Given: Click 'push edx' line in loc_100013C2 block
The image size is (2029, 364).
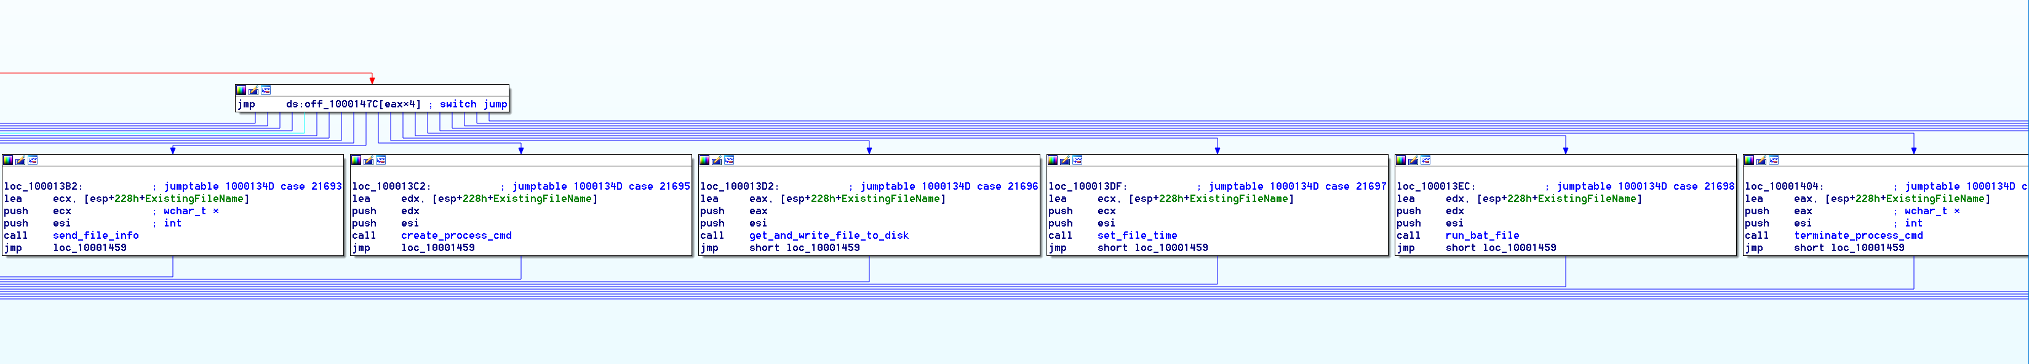Looking at the screenshot, I should (x=386, y=212).
